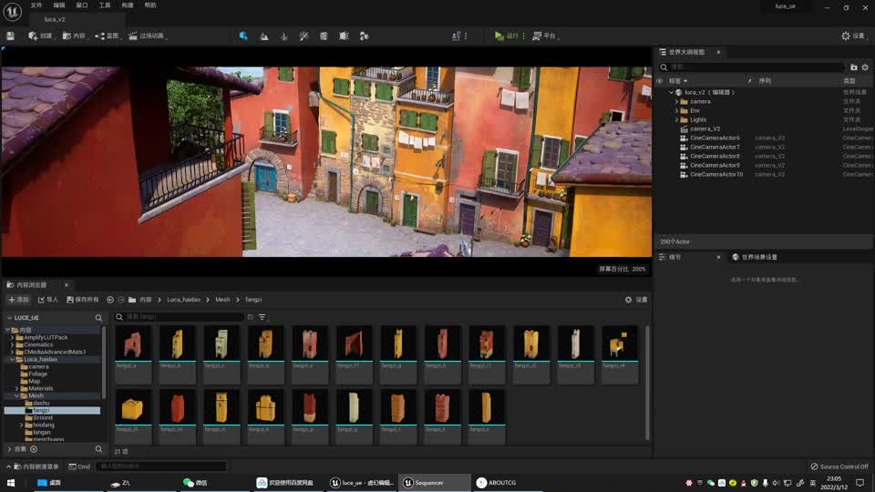Expand the camera folder in outliner
Image resolution: width=875 pixels, height=492 pixels.
(x=677, y=101)
